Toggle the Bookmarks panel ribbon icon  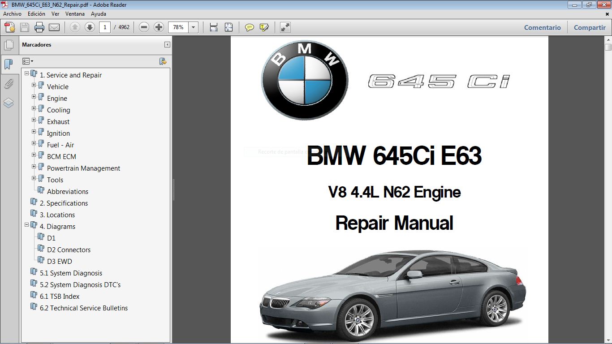tap(9, 64)
